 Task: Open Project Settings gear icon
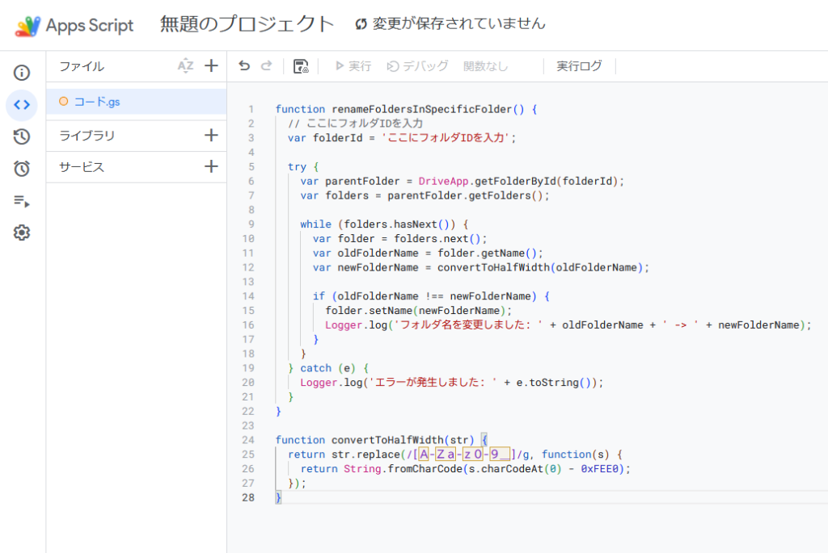point(22,233)
